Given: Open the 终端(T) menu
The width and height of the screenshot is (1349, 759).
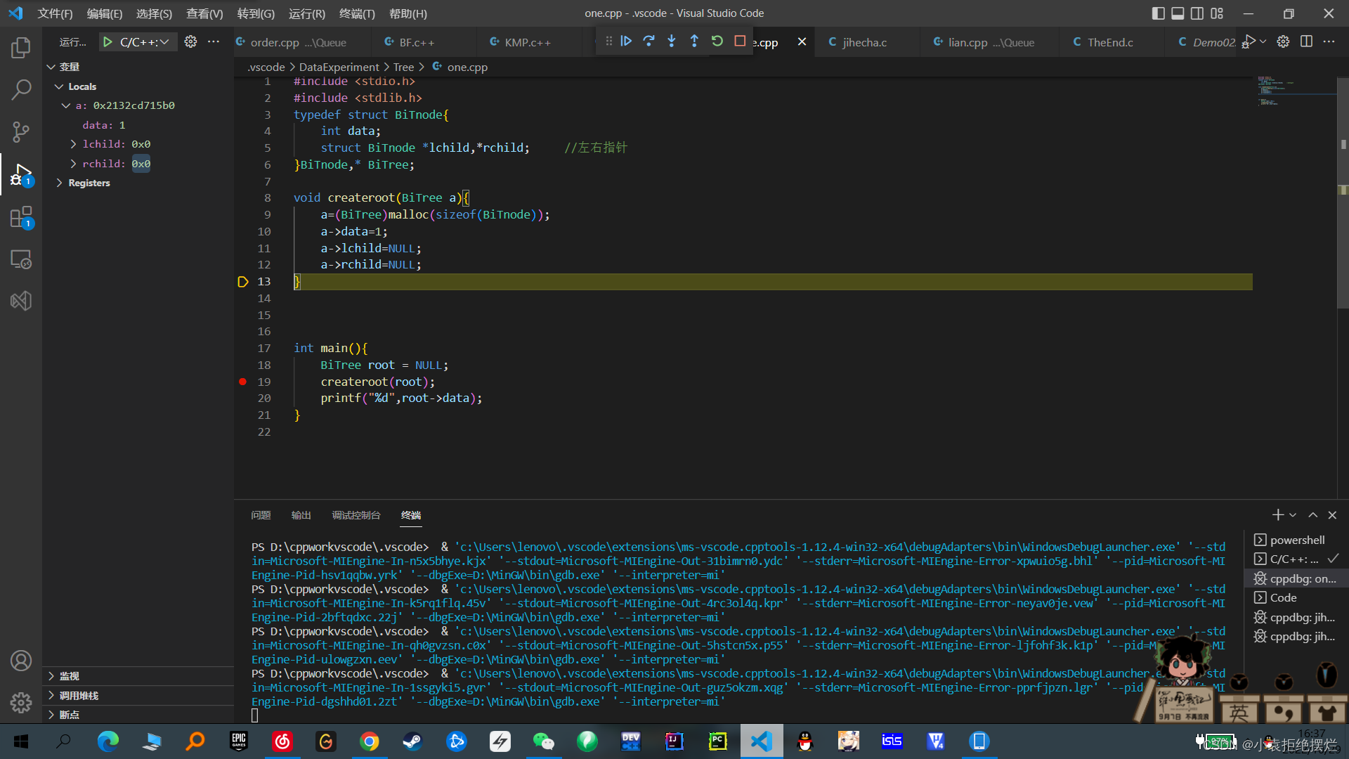Looking at the screenshot, I should click(x=357, y=13).
